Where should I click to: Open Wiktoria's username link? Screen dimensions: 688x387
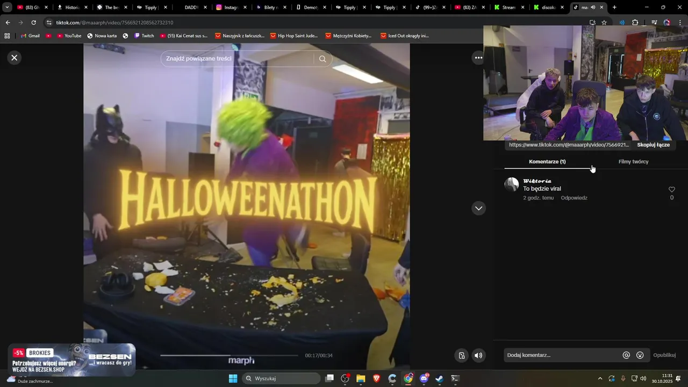537,181
